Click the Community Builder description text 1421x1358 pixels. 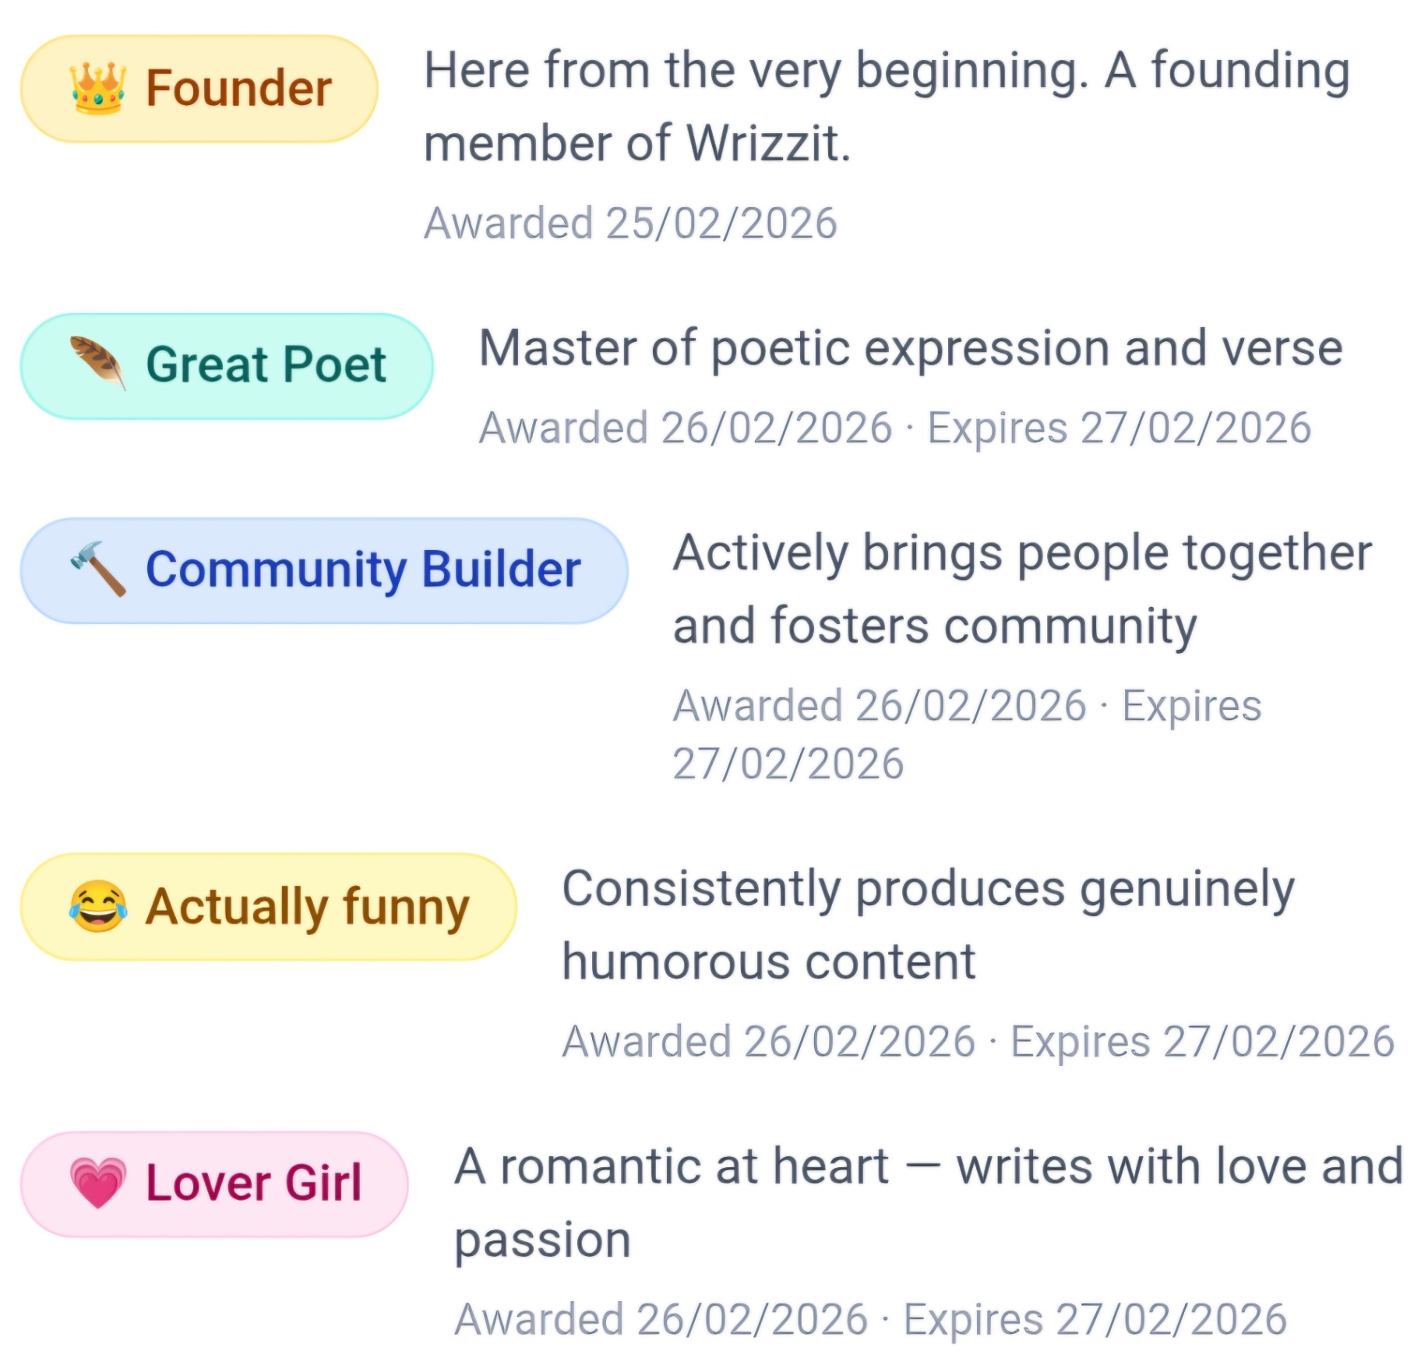pos(1022,590)
